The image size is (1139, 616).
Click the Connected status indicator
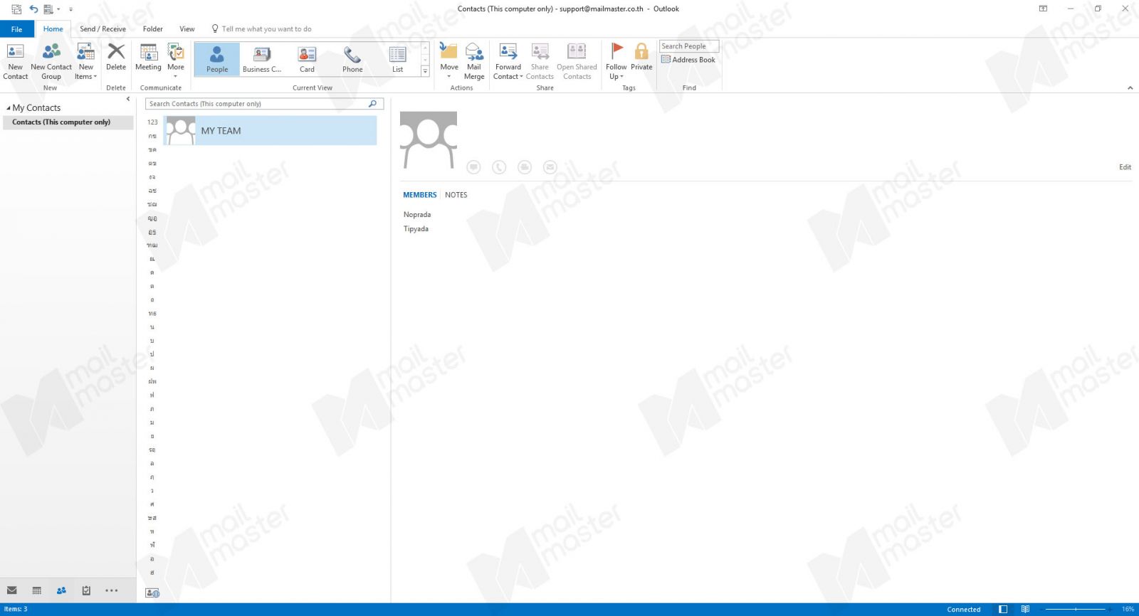pyautogui.click(x=963, y=610)
